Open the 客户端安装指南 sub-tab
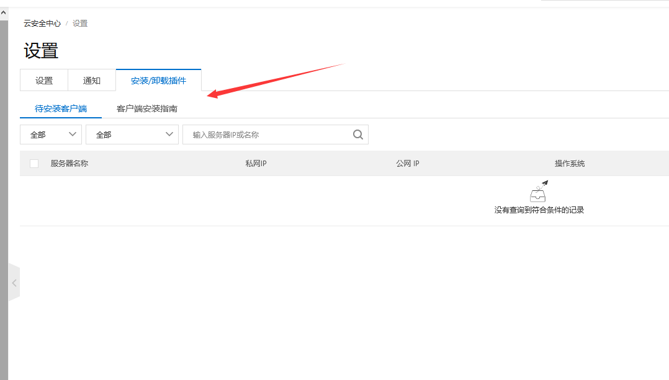 point(146,108)
